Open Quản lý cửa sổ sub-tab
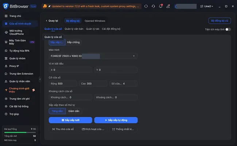 (53, 29)
